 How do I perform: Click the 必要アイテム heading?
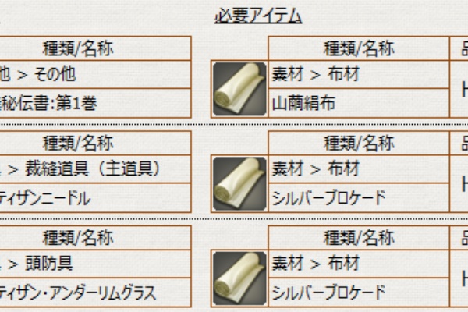click(258, 16)
